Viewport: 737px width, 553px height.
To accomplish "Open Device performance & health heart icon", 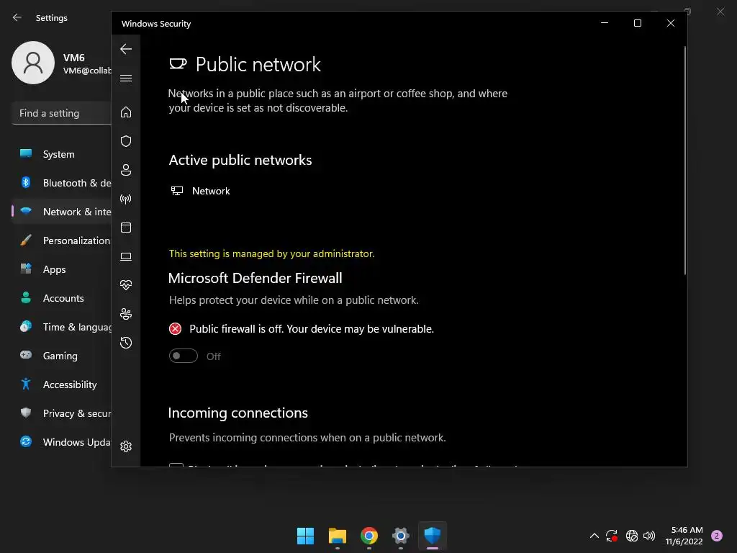I will pyautogui.click(x=125, y=285).
